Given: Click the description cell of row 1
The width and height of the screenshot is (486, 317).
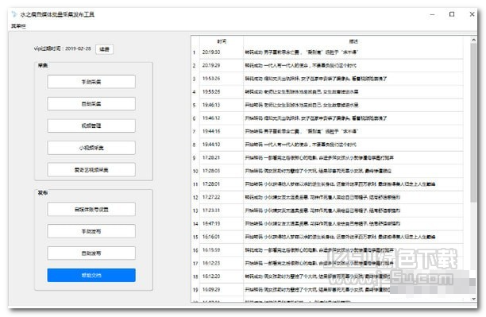Looking at the screenshot, I should 353,52.
